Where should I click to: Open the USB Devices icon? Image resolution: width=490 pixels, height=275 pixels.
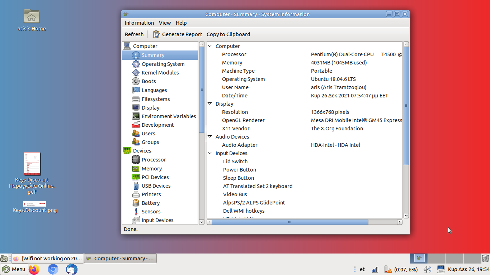[136, 186]
